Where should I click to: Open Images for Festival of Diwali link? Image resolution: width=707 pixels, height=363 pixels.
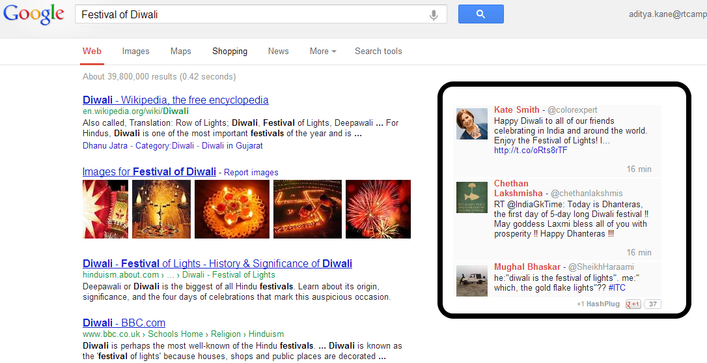(x=149, y=171)
